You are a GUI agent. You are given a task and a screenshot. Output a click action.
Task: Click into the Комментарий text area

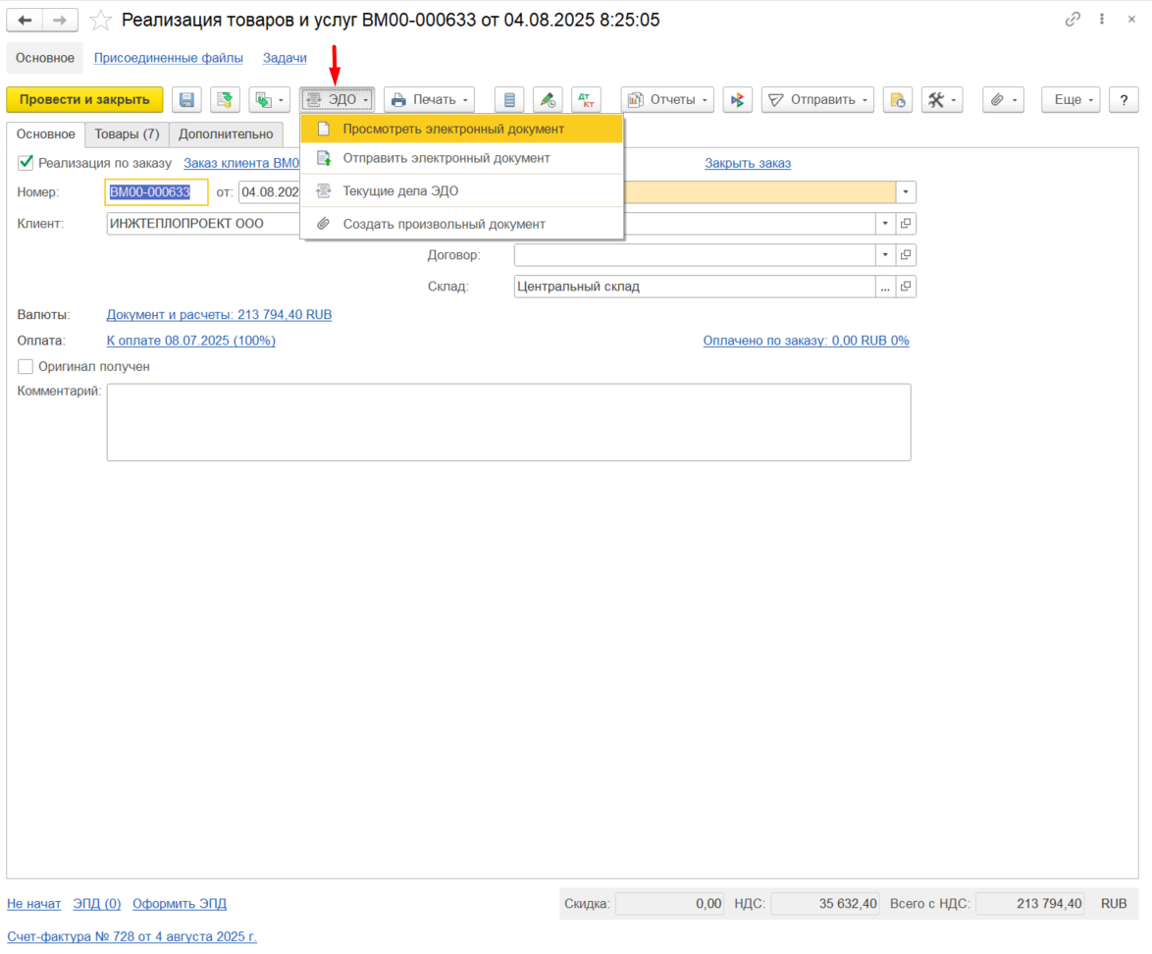508,423
